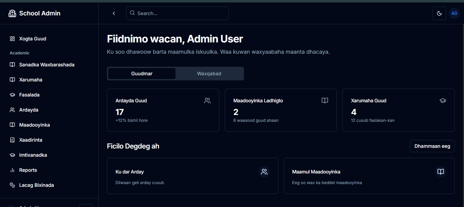Click the users icon in Ardayda Guud card

pyautogui.click(x=207, y=101)
